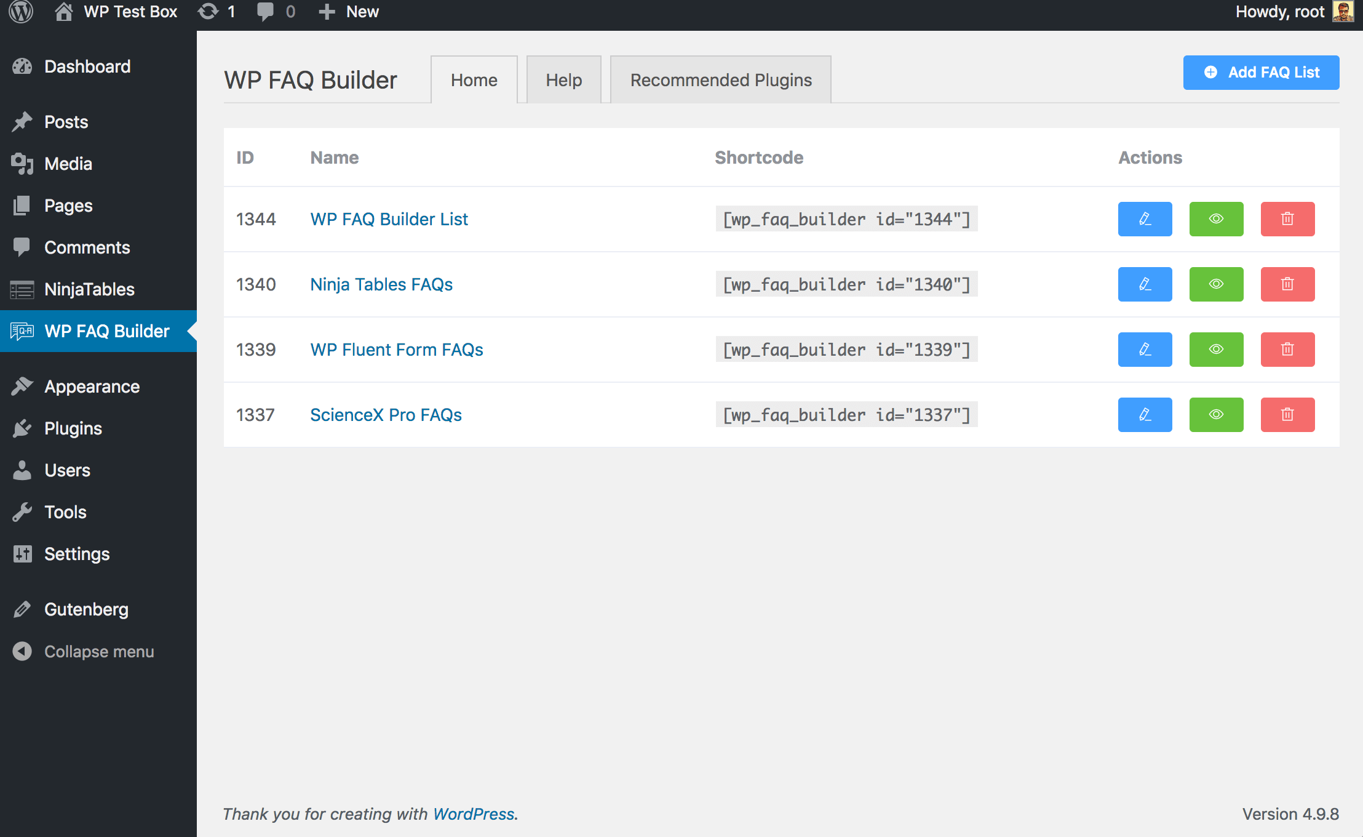Go to the Plugins menu

(x=98, y=428)
